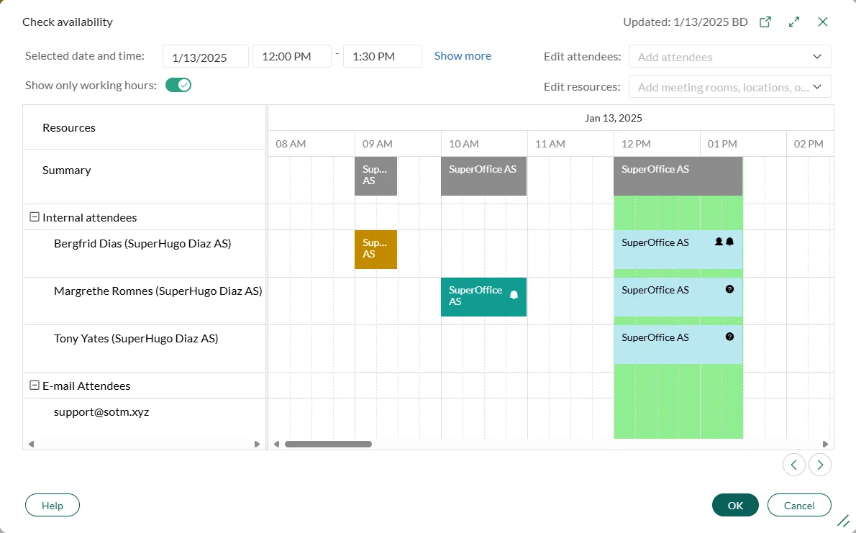Click question mark icon on Tony Yates' appointment

[x=729, y=337]
